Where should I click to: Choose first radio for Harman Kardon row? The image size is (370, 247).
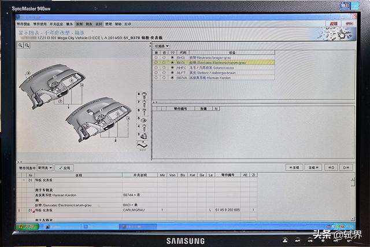click(156, 78)
